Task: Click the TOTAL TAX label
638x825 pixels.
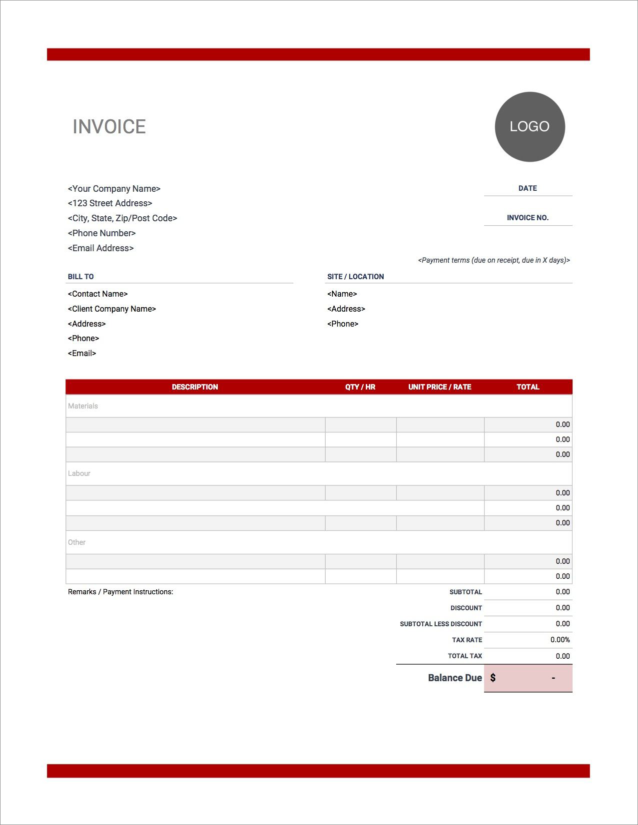Action: tap(465, 656)
